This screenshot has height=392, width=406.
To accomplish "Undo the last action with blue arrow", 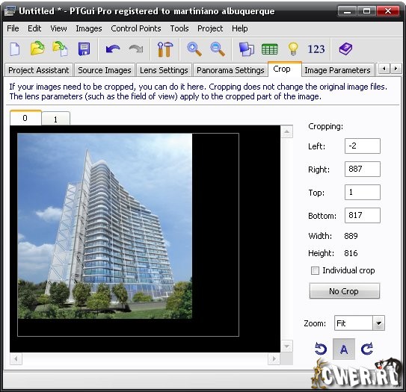I will pyautogui.click(x=113, y=49).
